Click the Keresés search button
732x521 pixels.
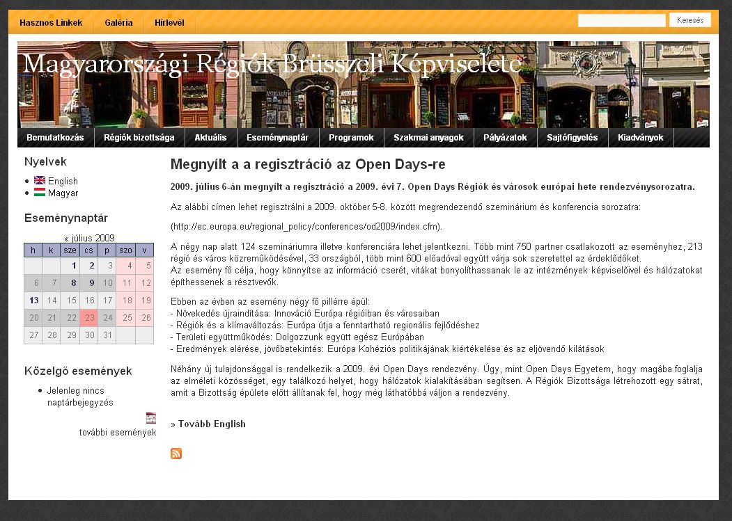pos(690,20)
